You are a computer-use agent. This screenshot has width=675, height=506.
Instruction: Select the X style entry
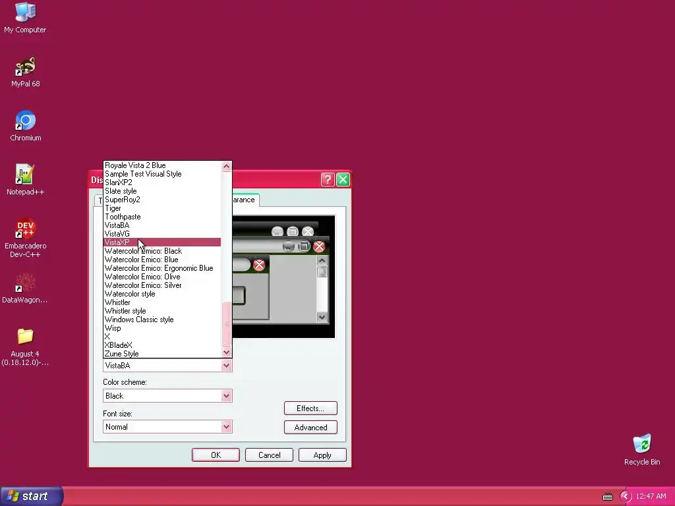tap(162, 337)
